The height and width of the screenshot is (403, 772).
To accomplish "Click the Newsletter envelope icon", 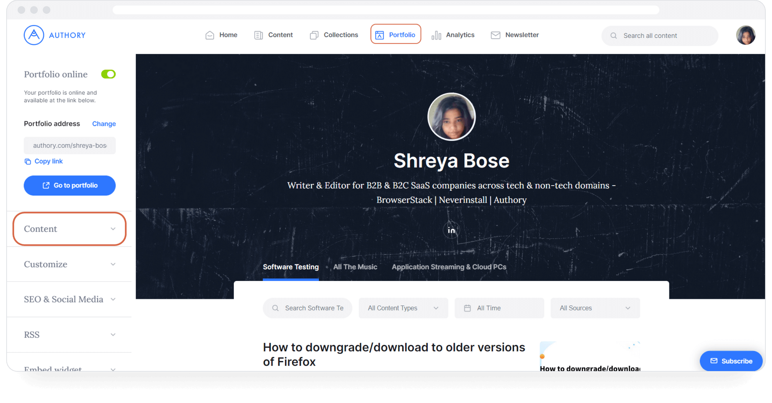I will [495, 35].
